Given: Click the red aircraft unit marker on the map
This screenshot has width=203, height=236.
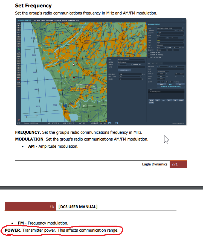Looking at the screenshot, I should [x=74, y=77].
